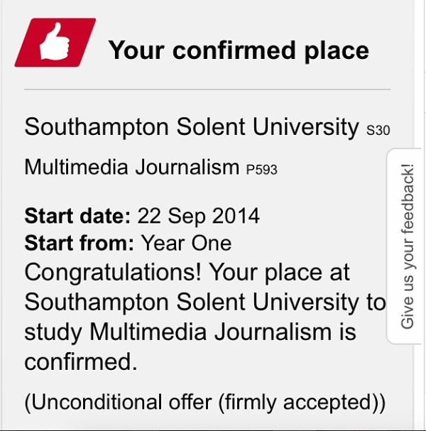Click the white thumbs-up icon
The width and height of the screenshot is (426, 431).
coord(54,45)
